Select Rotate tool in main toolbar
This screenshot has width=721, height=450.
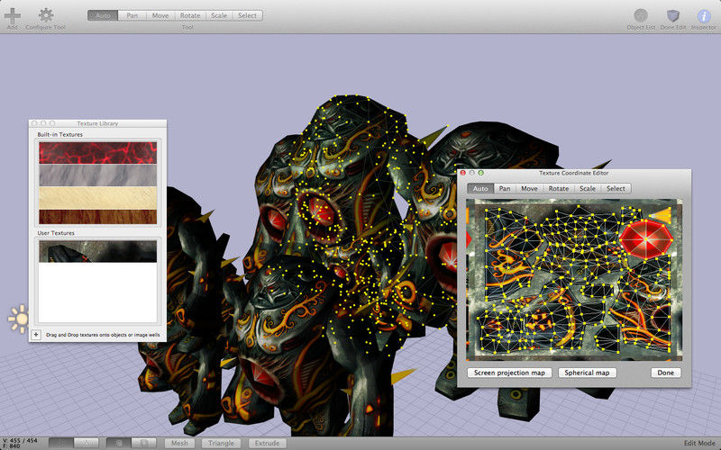coord(190,15)
